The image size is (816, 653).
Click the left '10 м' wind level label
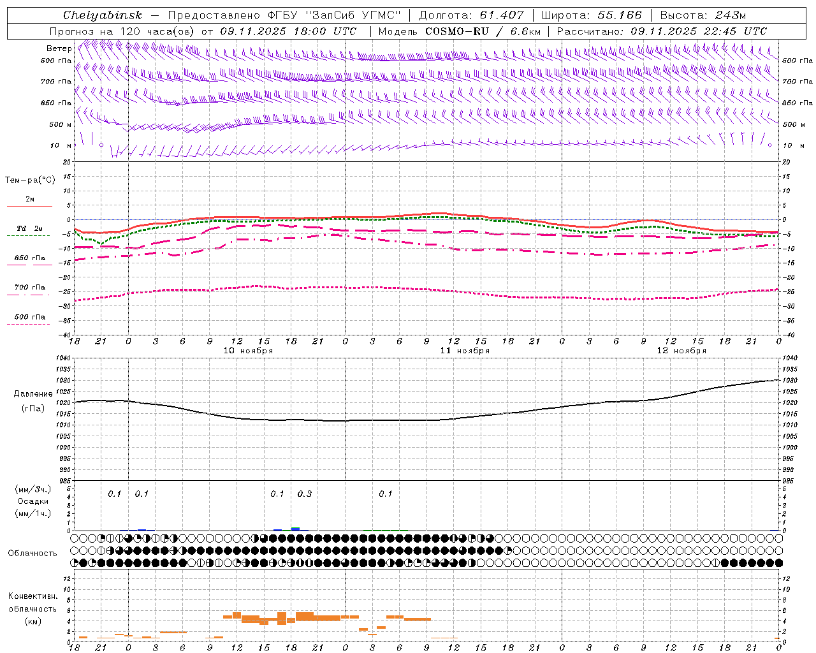pyautogui.click(x=61, y=145)
